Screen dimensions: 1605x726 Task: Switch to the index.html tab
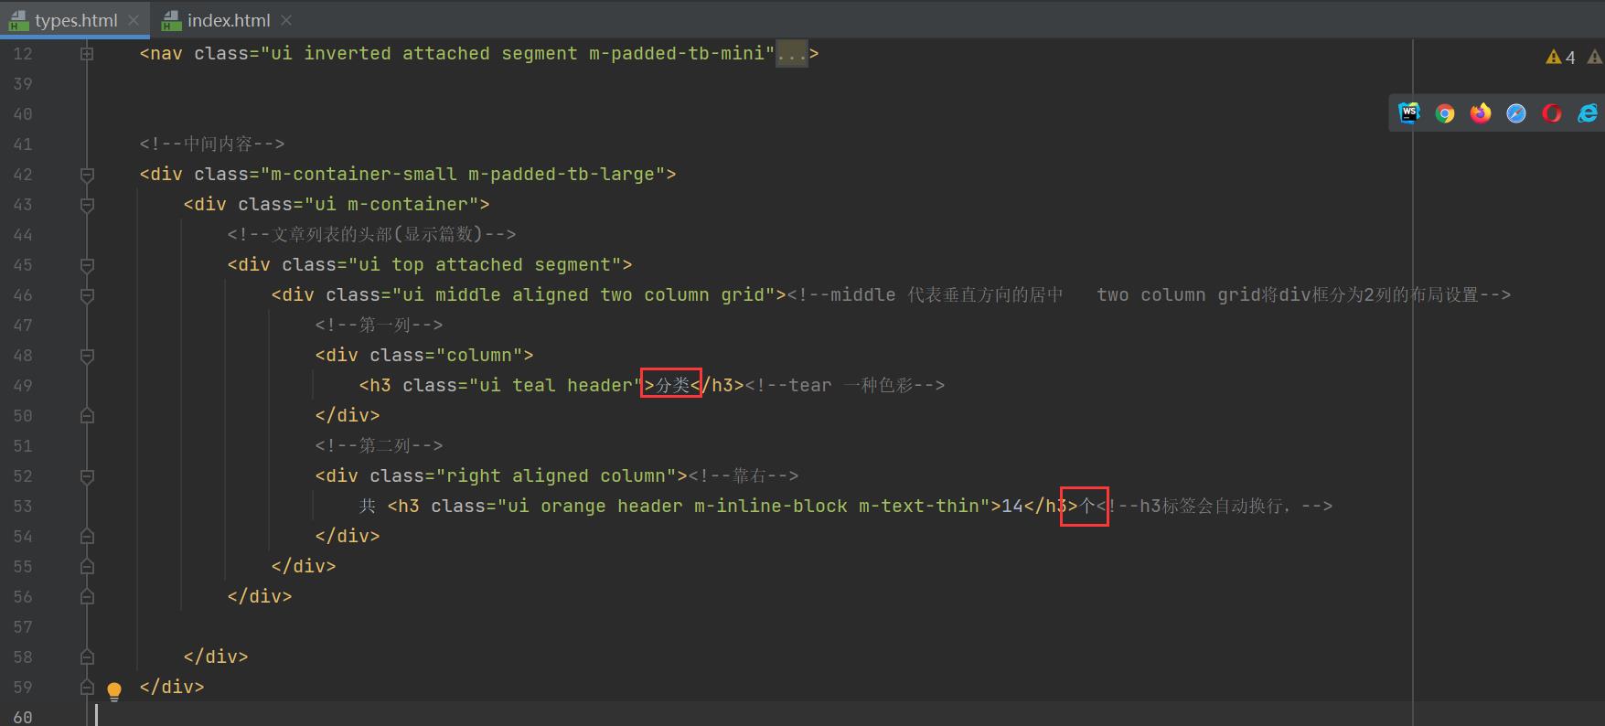[x=228, y=20]
